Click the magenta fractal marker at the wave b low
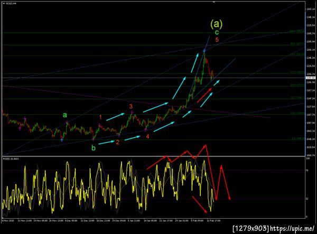Image resolution: width=317 pixels, height=234 pixels. point(94,139)
